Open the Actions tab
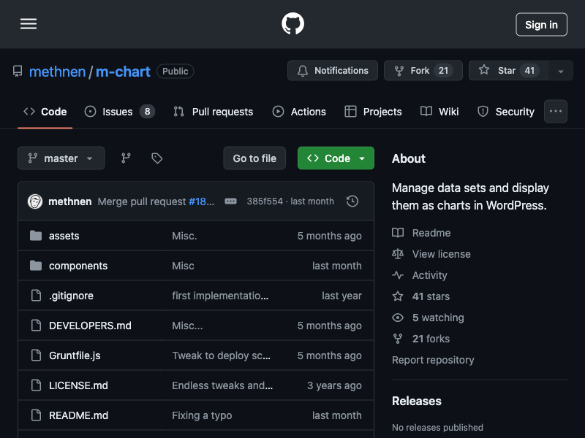 click(x=299, y=112)
